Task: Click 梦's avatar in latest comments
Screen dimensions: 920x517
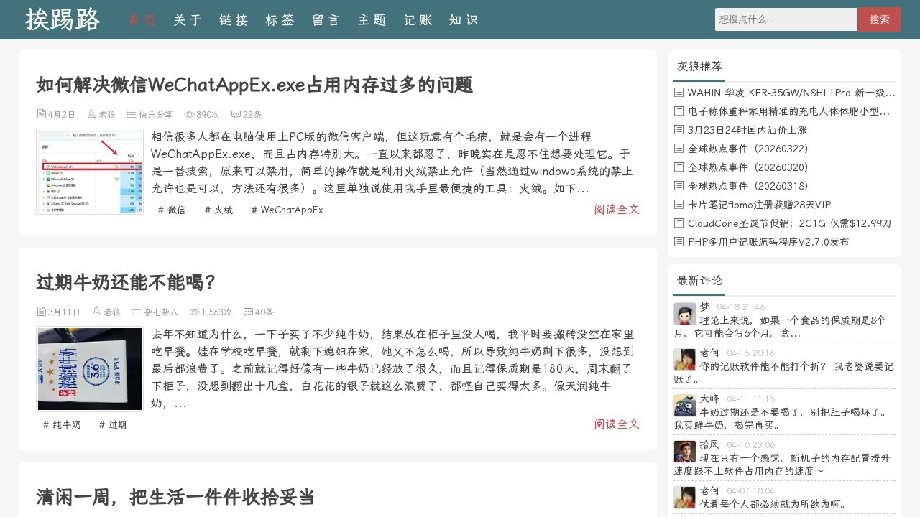Action: (684, 314)
